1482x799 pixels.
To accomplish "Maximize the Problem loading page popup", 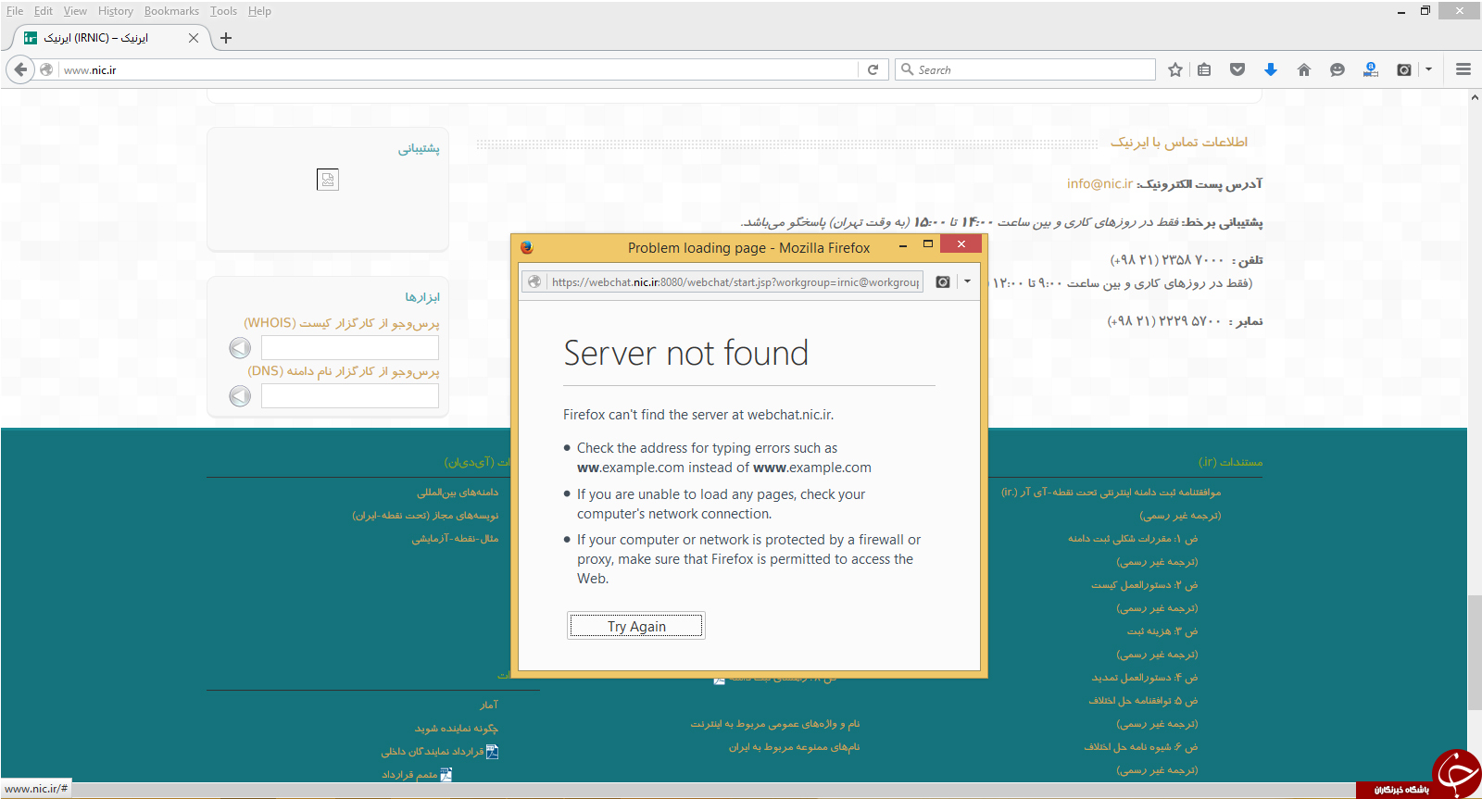I will [928, 244].
